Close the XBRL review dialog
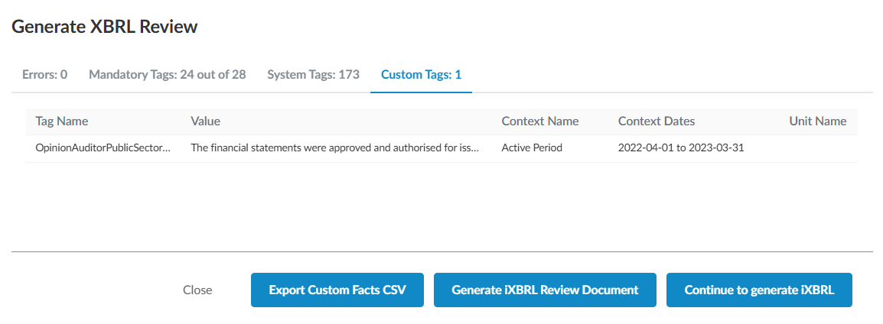 coord(197,290)
